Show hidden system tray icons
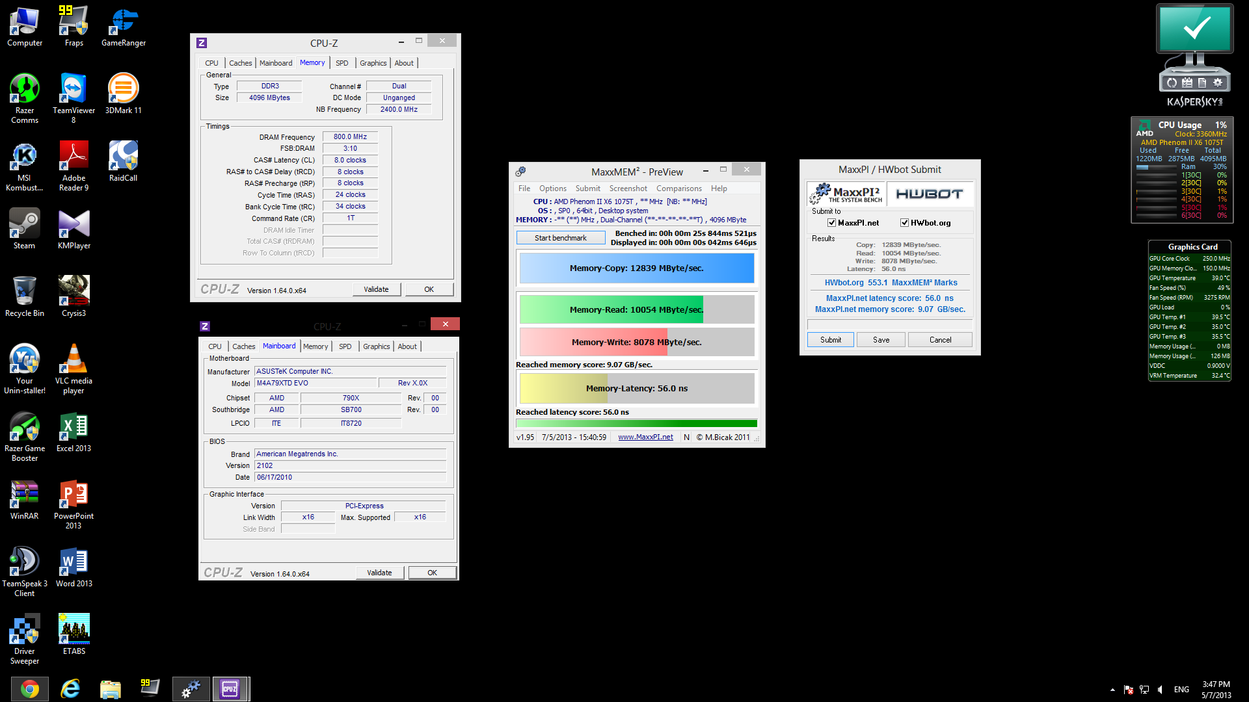 [1112, 690]
